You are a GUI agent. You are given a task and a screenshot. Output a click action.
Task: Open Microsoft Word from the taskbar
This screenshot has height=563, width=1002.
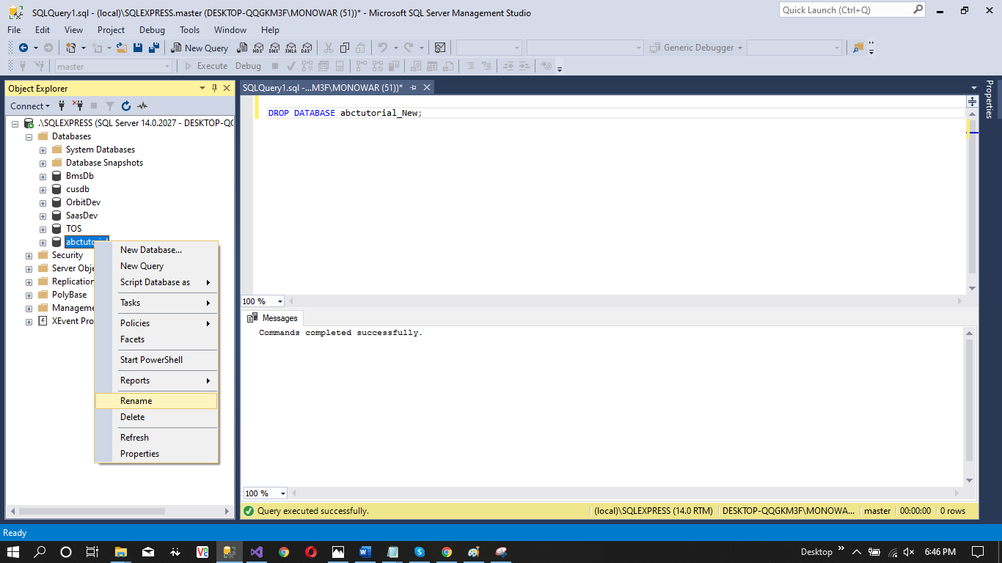(x=365, y=552)
